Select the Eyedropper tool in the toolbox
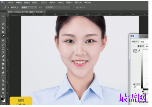The height and width of the screenshot is (107, 152). click(x=3, y=36)
